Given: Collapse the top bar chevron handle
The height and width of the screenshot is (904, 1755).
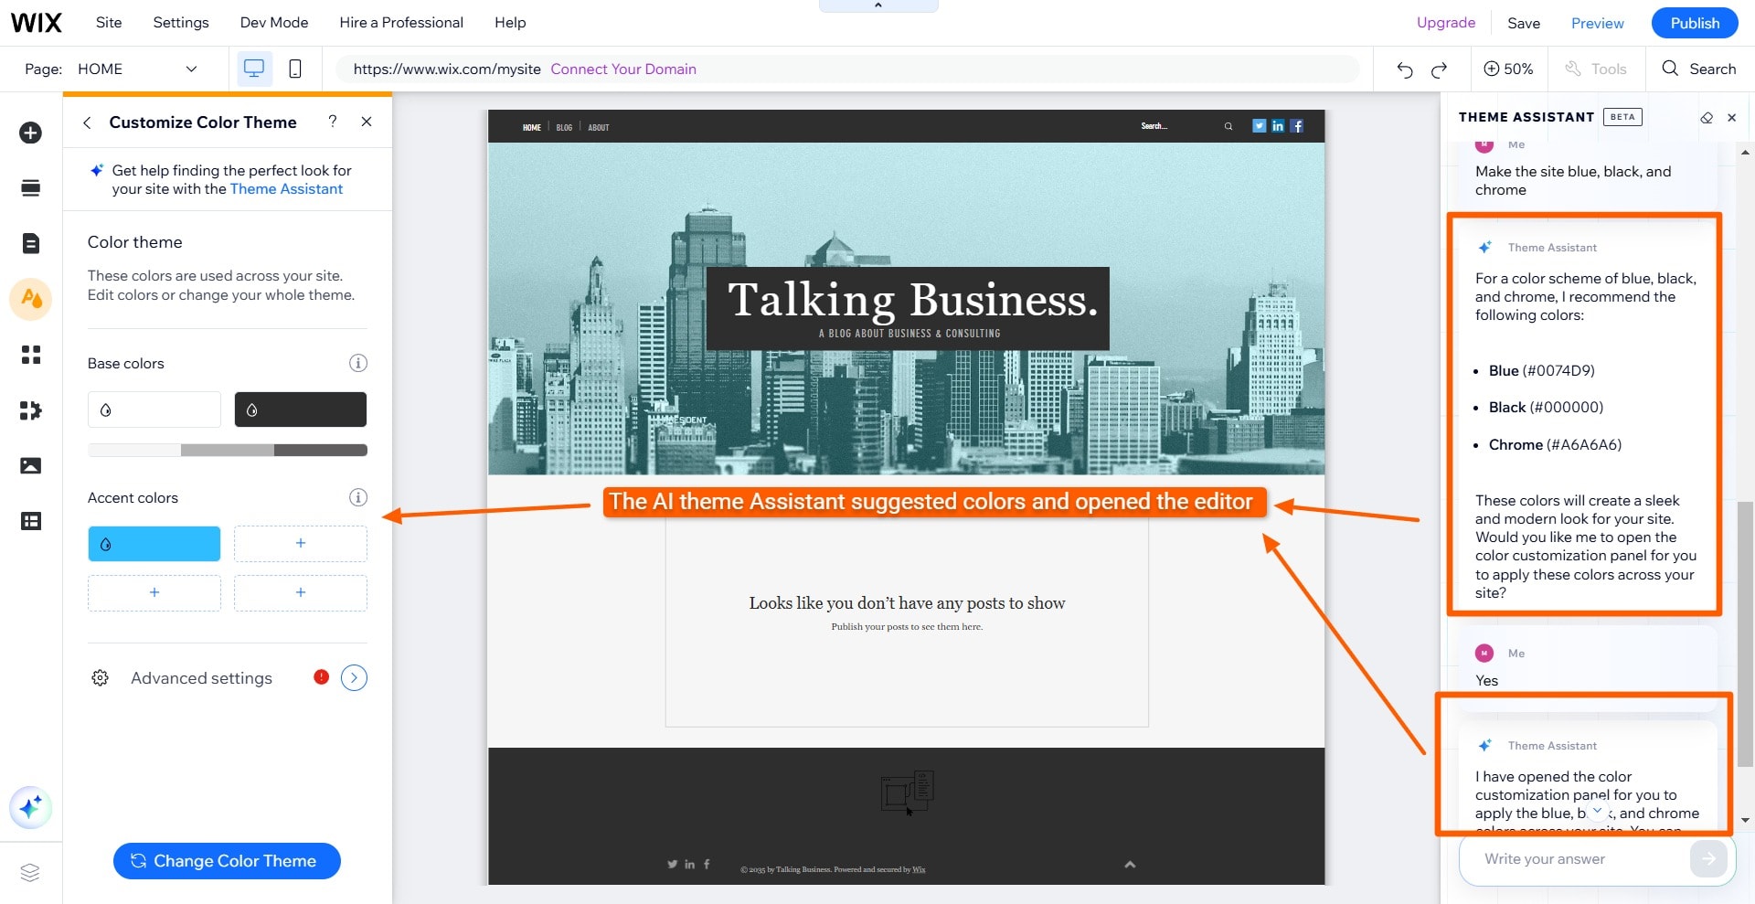Looking at the screenshot, I should [878, 5].
